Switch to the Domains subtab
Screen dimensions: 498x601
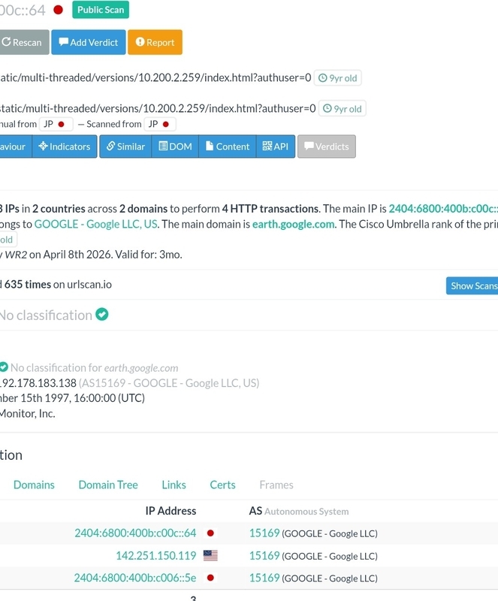click(x=34, y=485)
